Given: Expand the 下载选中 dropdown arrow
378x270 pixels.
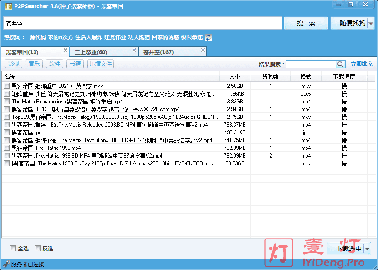Looking at the screenshot, I should pos(367,249).
